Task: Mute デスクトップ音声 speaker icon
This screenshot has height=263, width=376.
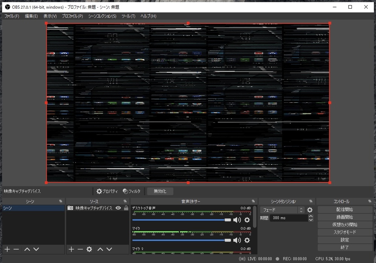Action: coord(237,220)
